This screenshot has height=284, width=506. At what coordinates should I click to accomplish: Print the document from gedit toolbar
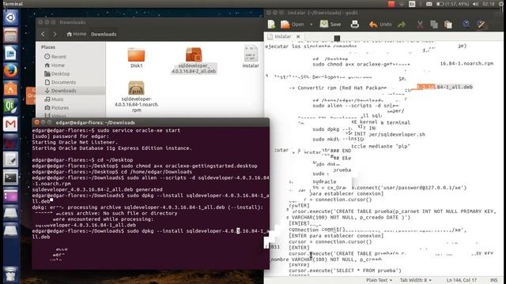[x=355, y=24]
